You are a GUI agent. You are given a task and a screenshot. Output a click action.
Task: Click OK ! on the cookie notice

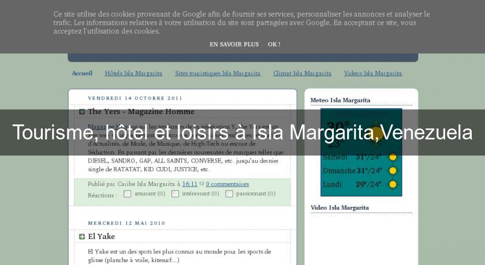(x=274, y=44)
